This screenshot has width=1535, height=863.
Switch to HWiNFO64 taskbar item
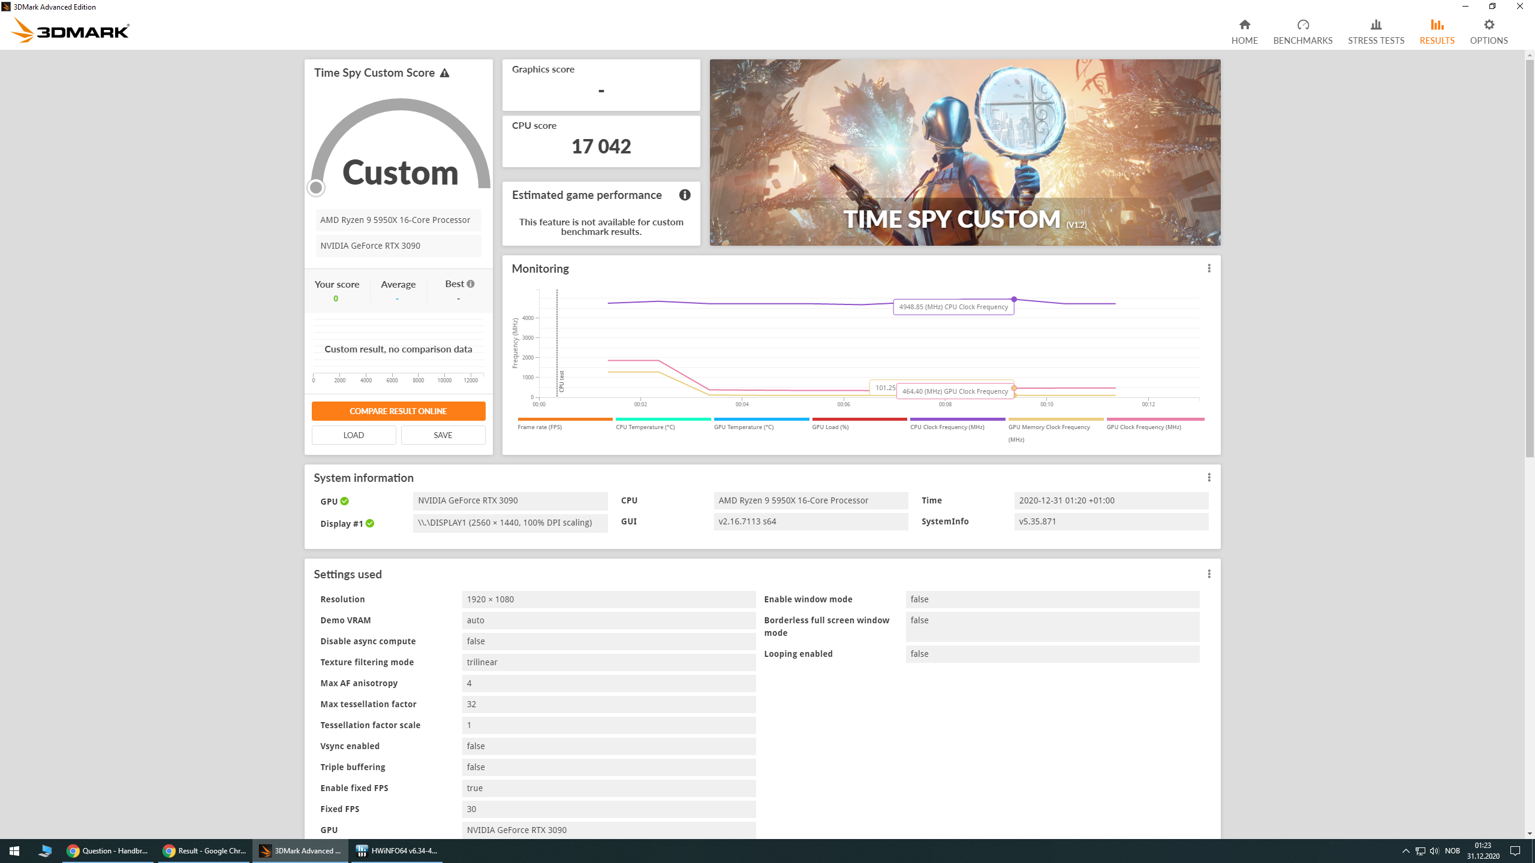coord(396,851)
